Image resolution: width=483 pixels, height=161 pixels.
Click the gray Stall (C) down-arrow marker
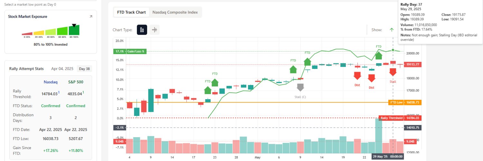point(300,87)
